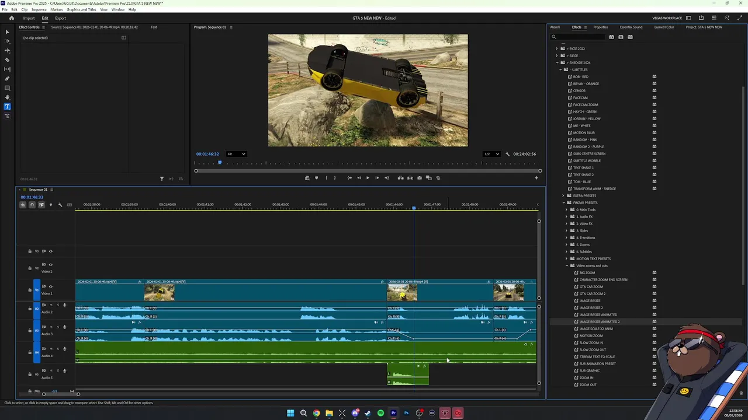Expand the EXTRA PRESETS folder
The image size is (748, 420).
tap(563, 195)
